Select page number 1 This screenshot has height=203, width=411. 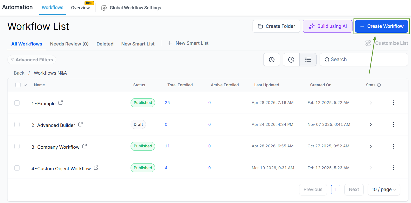(x=336, y=189)
